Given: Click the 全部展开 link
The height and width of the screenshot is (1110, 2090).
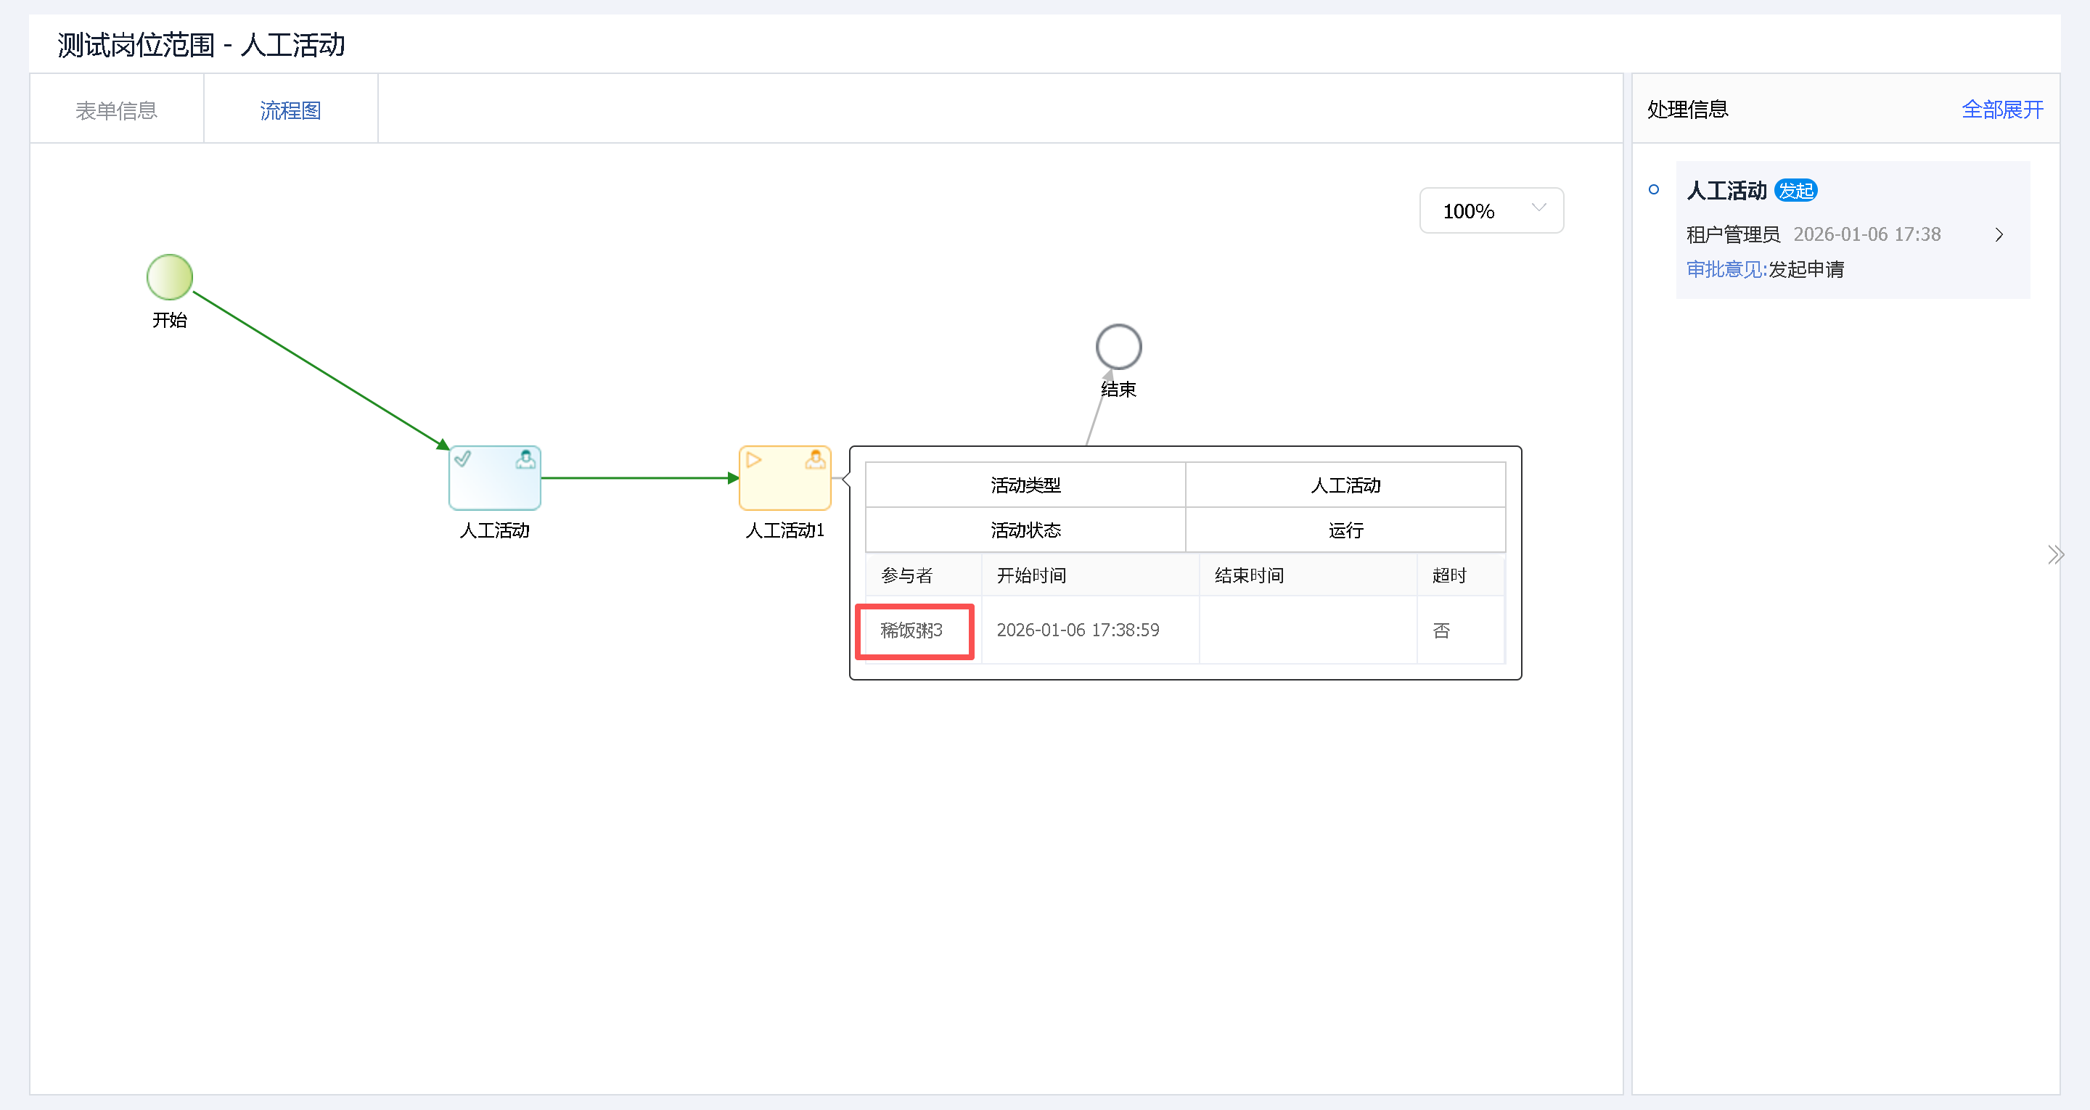Looking at the screenshot, I should click(2001, 109).
